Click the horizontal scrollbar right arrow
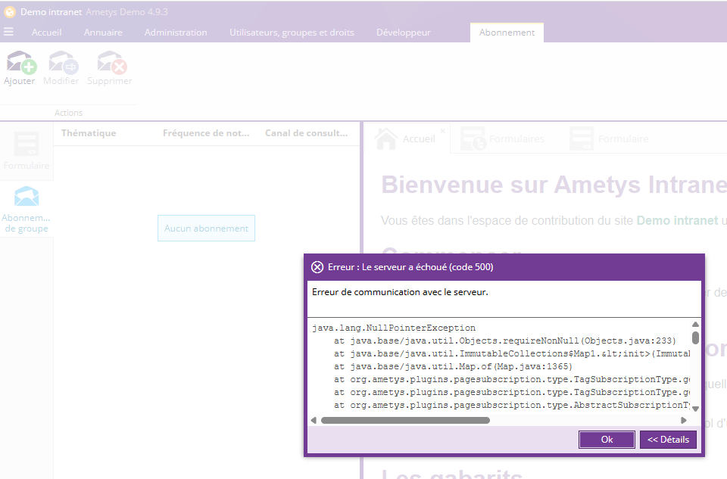 tap(684, 420)
